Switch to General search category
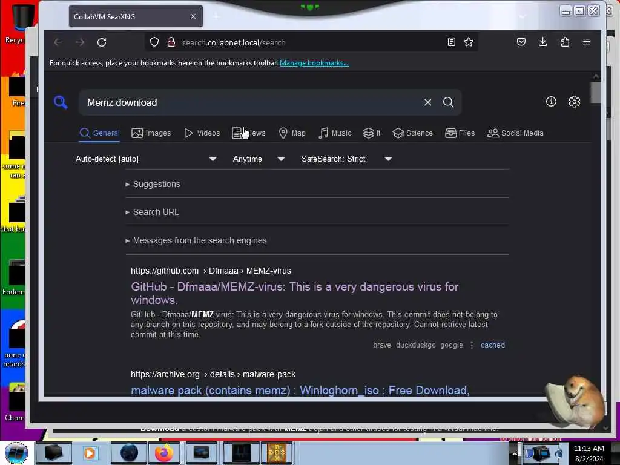The height and width of the screenshot is (465, 620). pyautogui.click(x=100, y=133)
